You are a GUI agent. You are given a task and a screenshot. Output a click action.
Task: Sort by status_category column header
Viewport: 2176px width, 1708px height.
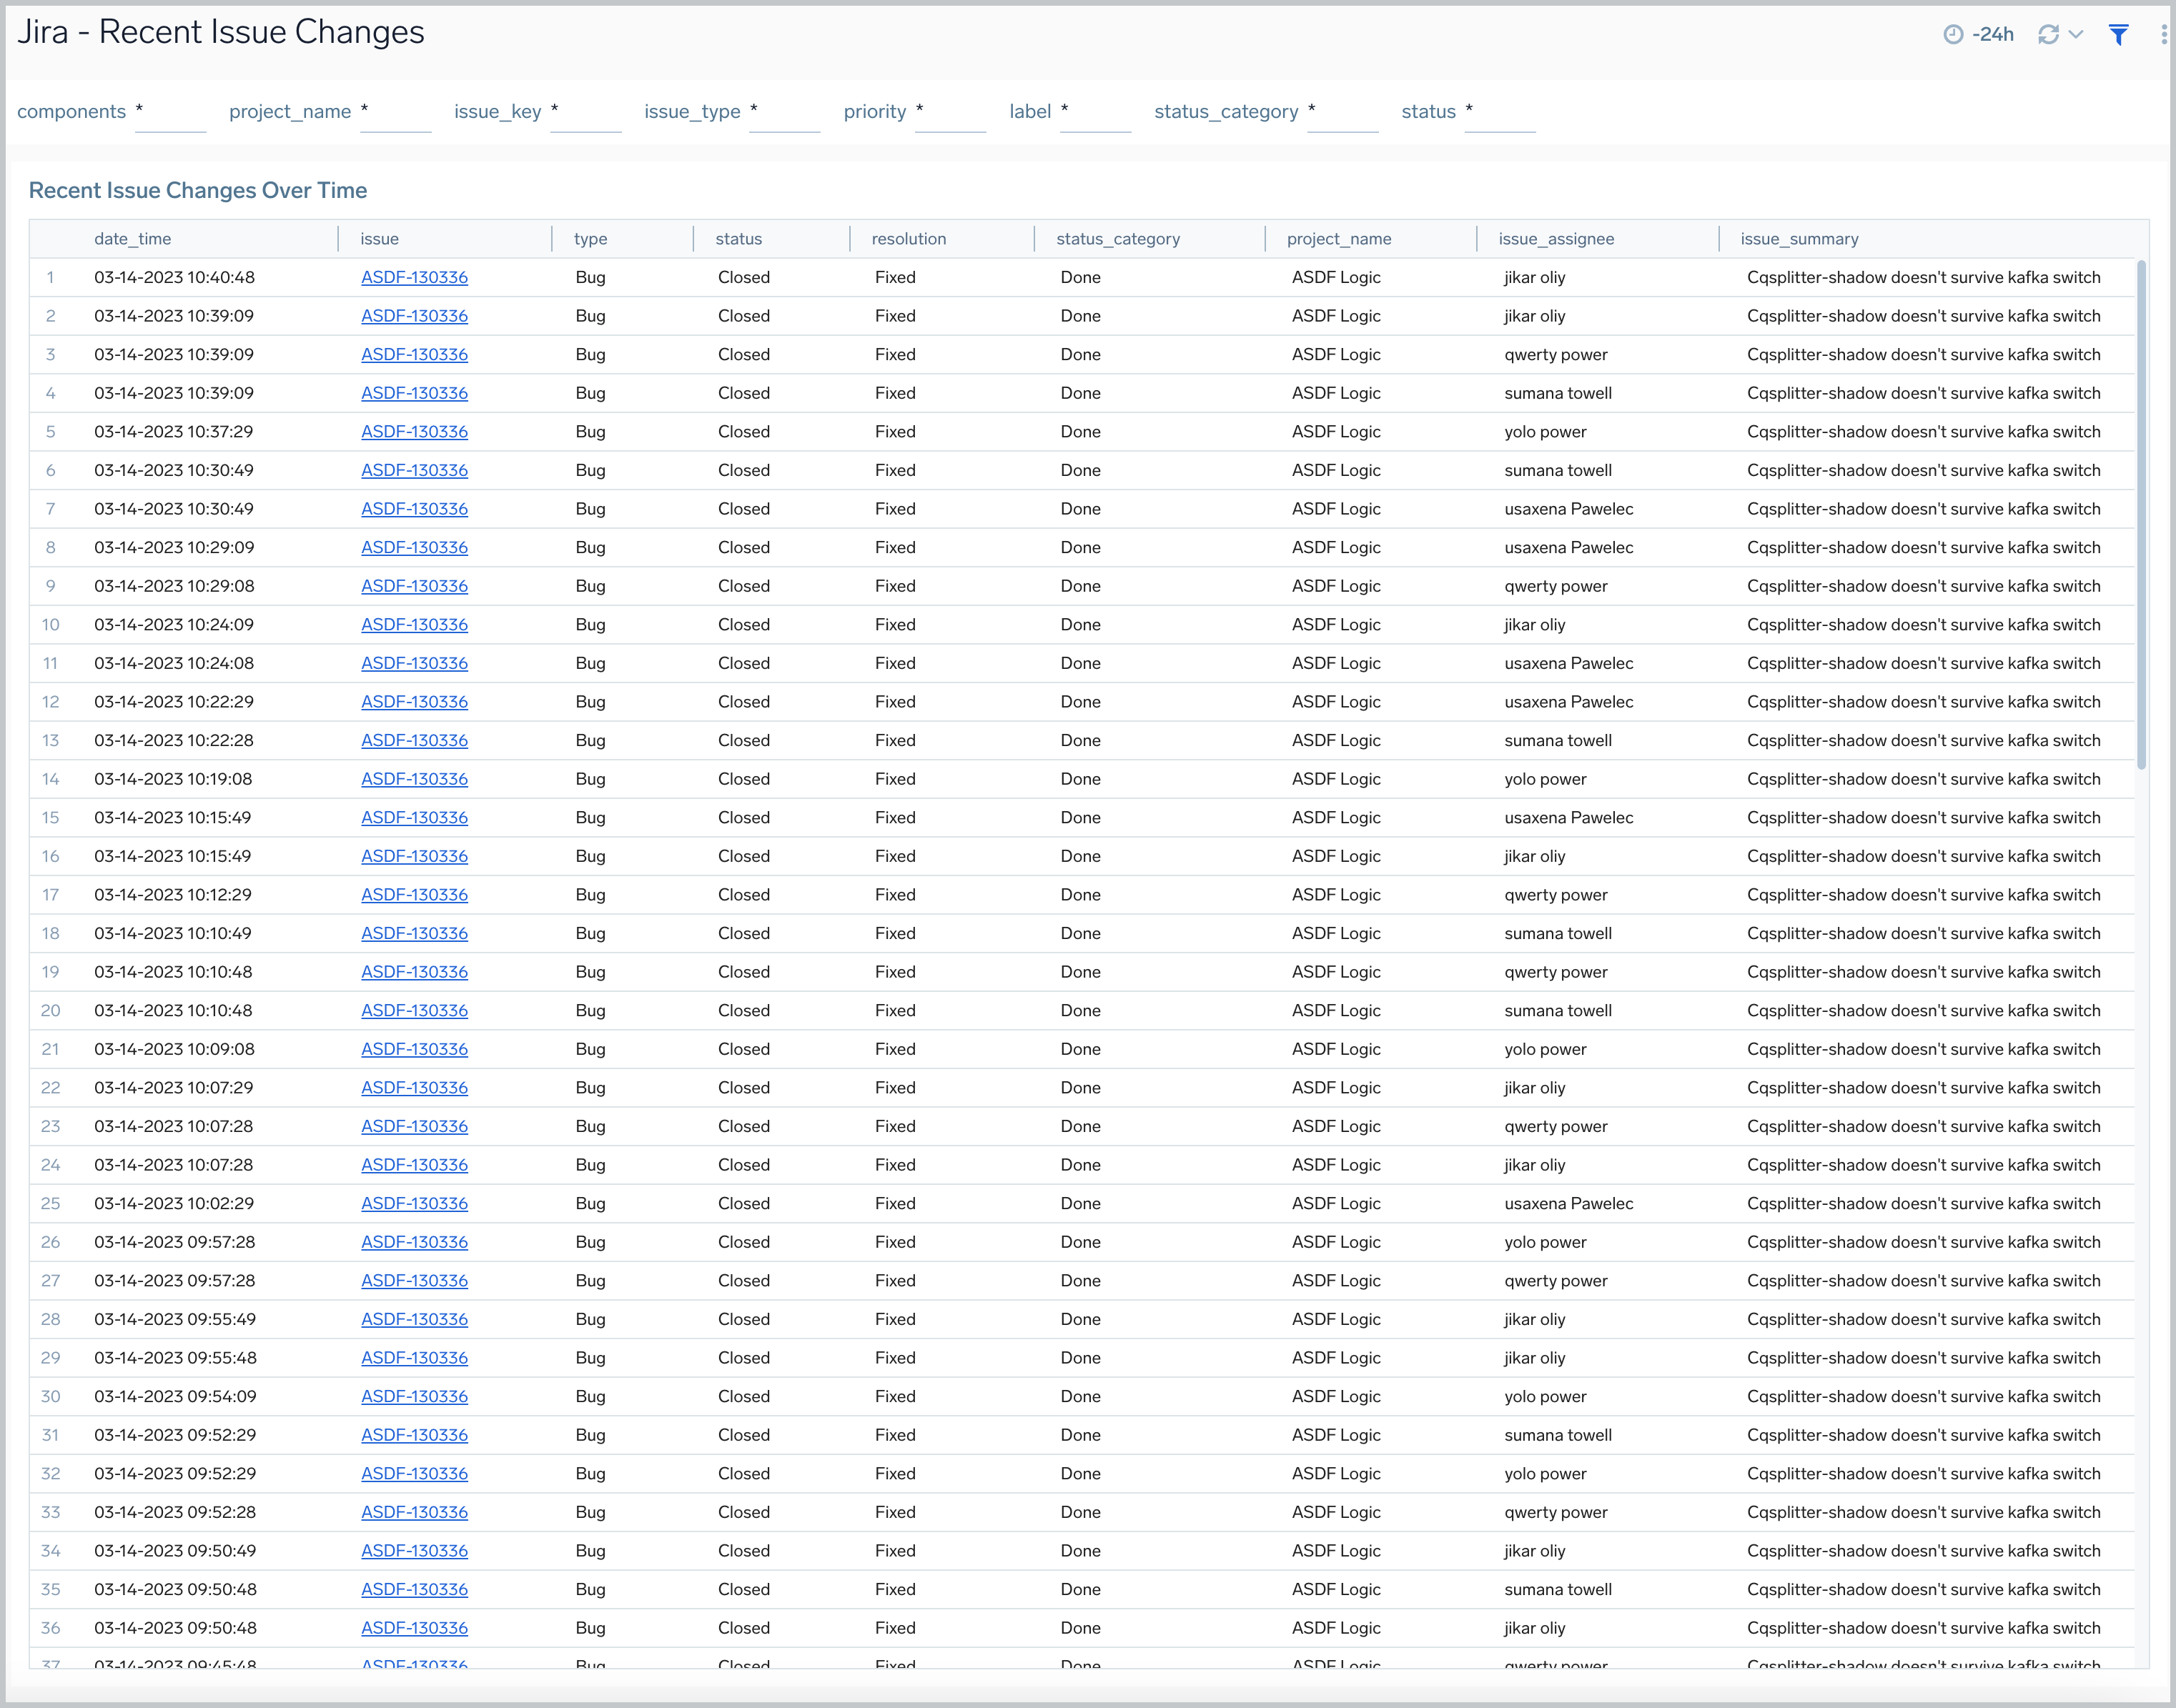coord(1118,239)
